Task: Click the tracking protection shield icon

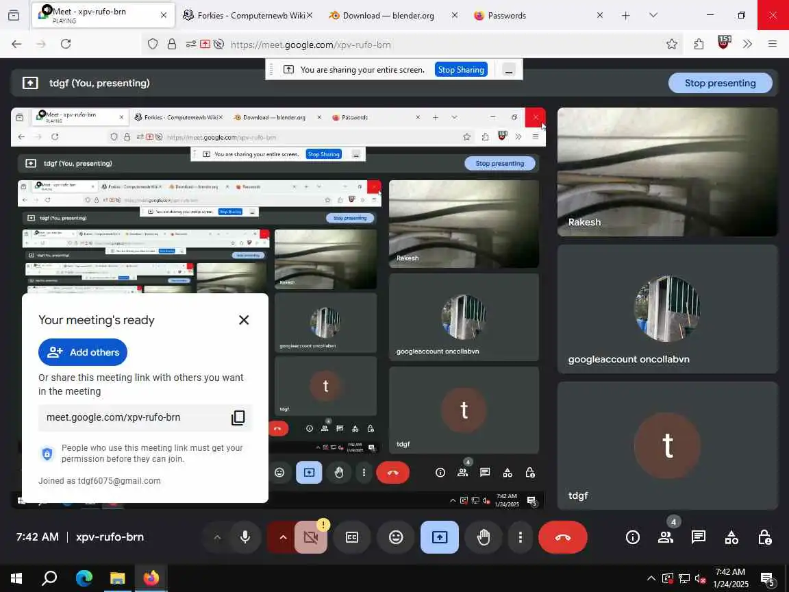Action: [153, 45]
